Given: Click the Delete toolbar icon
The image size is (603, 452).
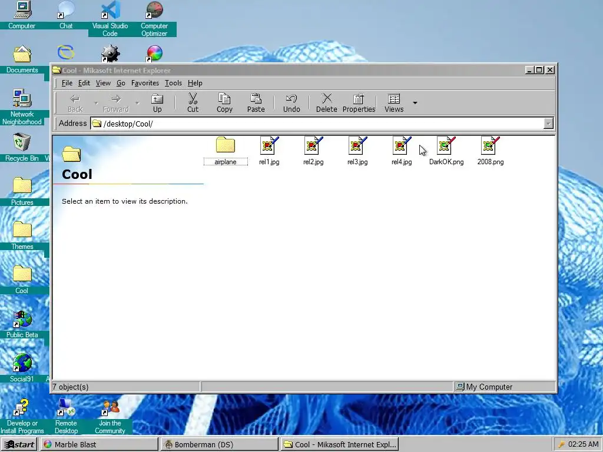Looking at the screenshot, I should pyautogui.click(x=326, y=98).
